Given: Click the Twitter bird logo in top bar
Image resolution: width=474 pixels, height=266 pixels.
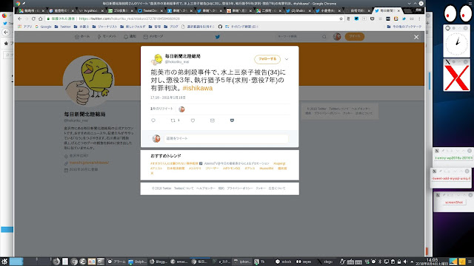Looking at the screenshot, I should tap(217, 37).
